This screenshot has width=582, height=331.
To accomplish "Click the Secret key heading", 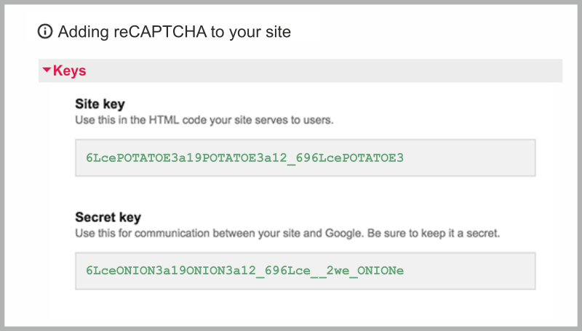I will (x=108, y=217).
